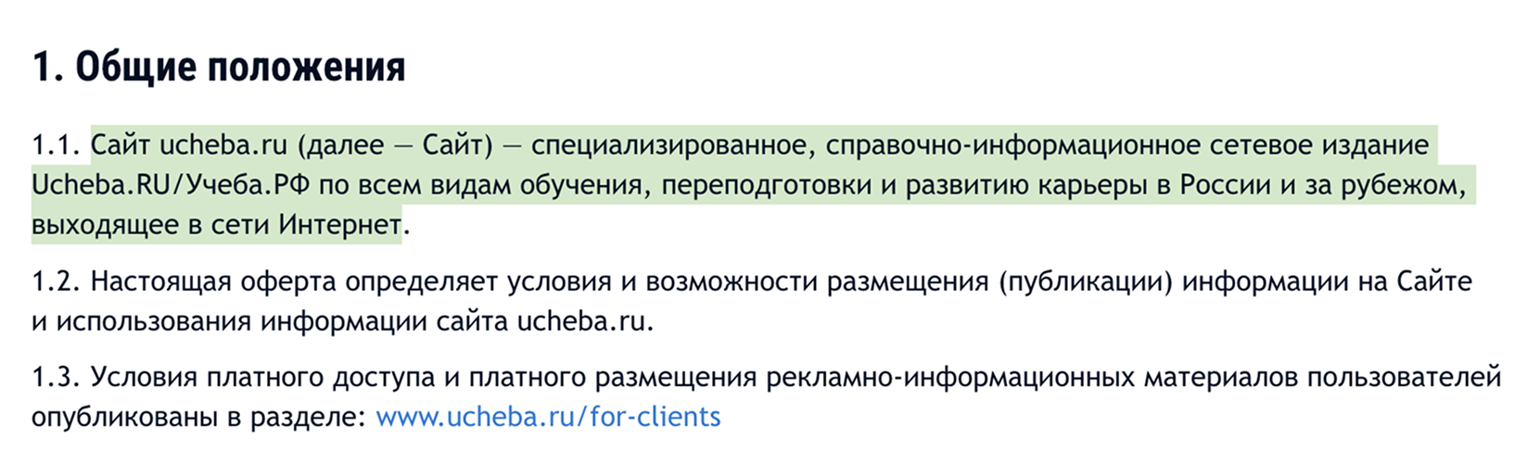Click the word "переподготовки" in the highlighted passage

coord(767,185)
